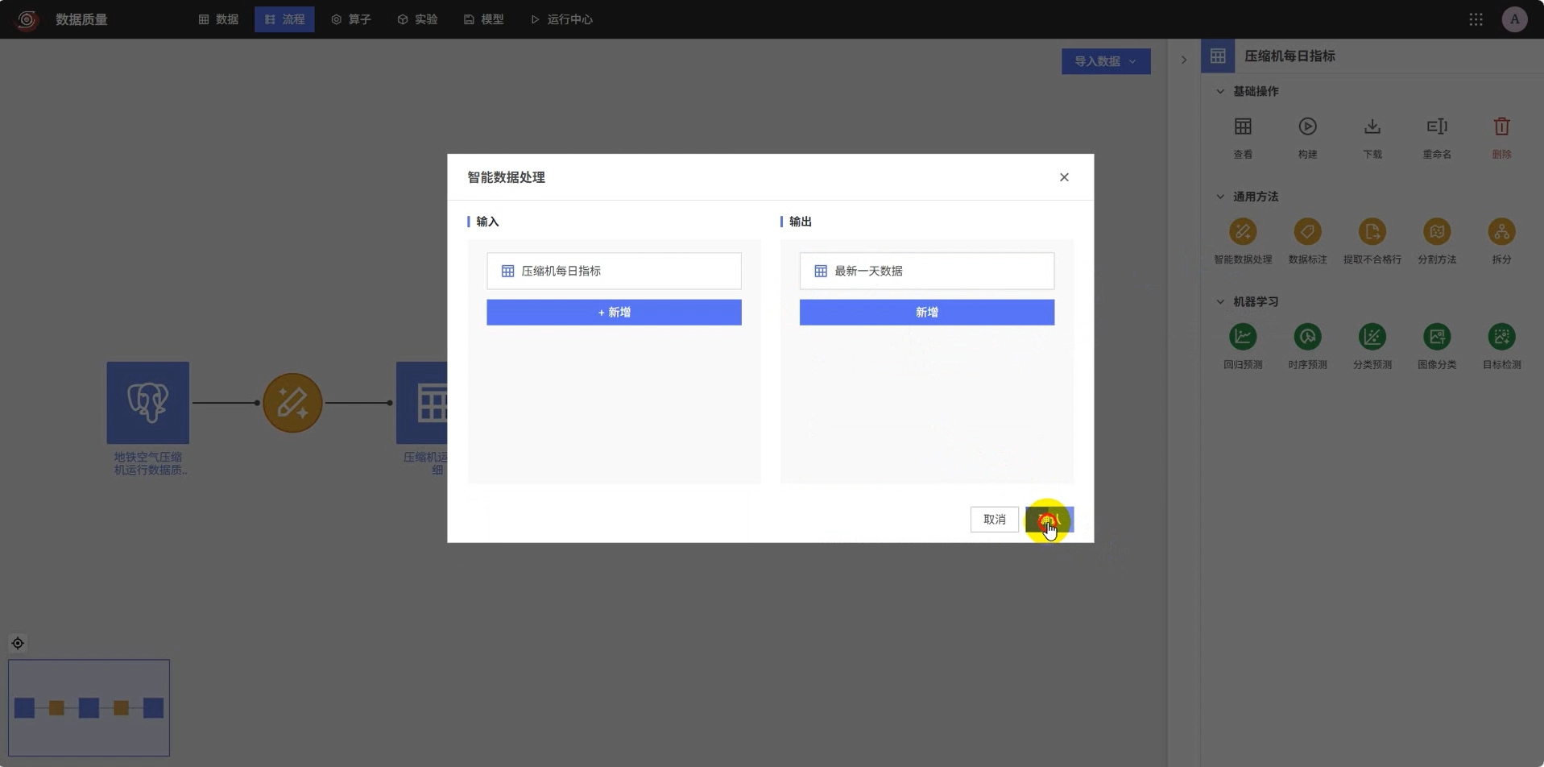Select the 提取不合格行 icon
Viewport: 1544px width, 767px height.
click(x=1372, y=232)
